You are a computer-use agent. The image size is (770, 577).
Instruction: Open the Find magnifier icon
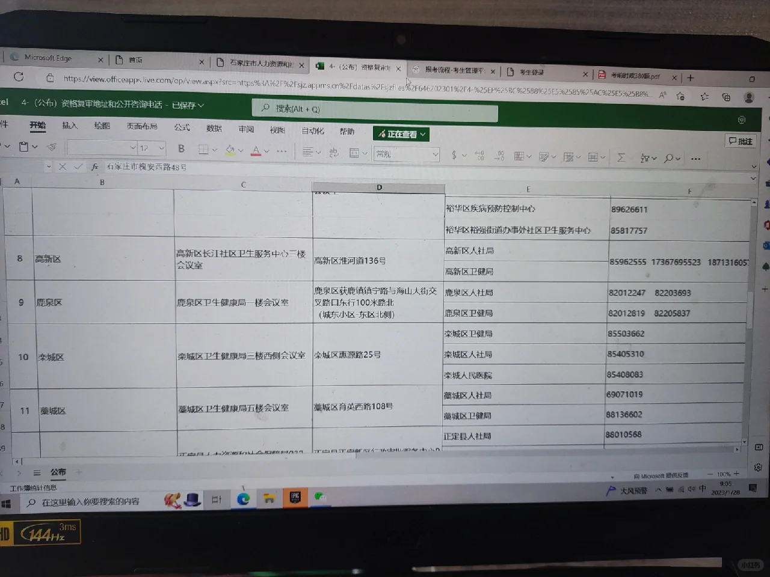click(x=669, y=157)
